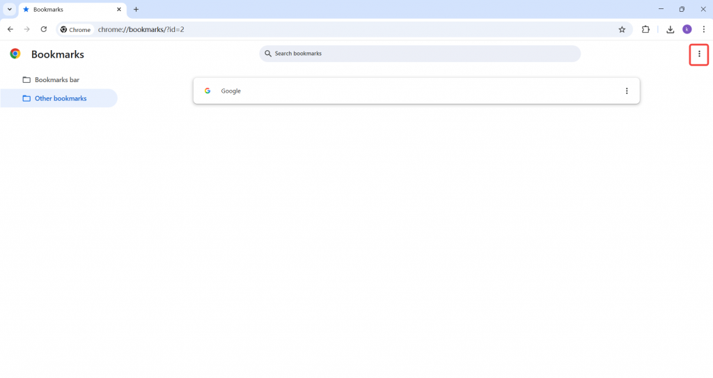Open the Downloads icon in toolbar
713x378 pixels.
670,29
